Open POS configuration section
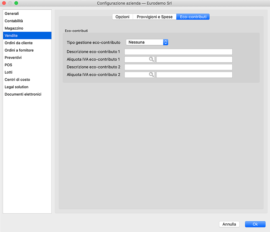The width and height of the screenshot is (270, 232). (x=8, y=65)
